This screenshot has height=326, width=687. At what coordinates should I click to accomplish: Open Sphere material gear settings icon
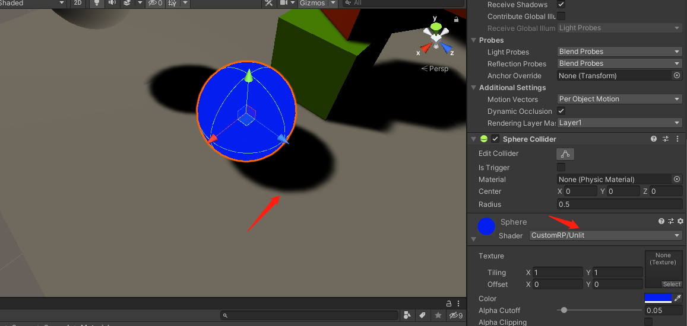tap(680, 221)
